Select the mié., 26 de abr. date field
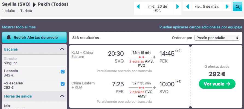 [x=158, y=8]
